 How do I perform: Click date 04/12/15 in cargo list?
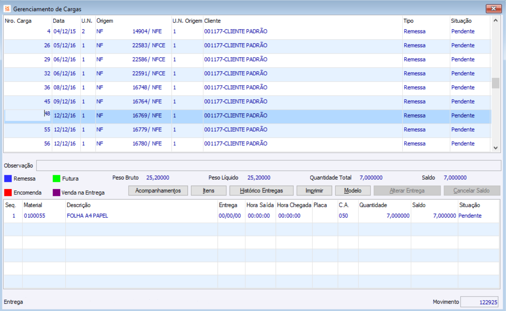[x=65, y=31]
